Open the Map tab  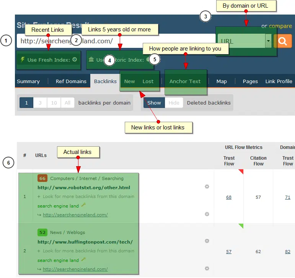(x=222, y=81)
